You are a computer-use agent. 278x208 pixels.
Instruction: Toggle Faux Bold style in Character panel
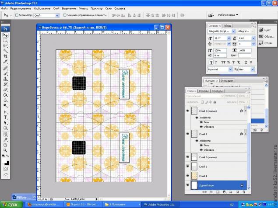[211, 62]
